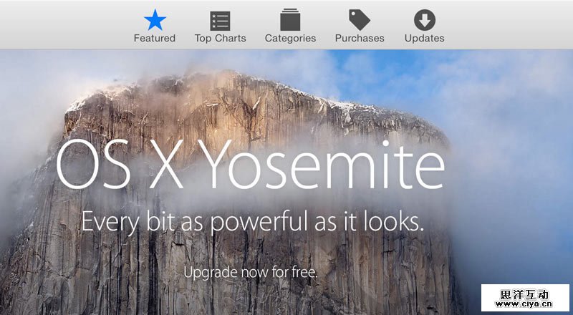The image size is (573, 315).
Task: Click the Updates download arrow icon
Action: click(x=425, y=20)
